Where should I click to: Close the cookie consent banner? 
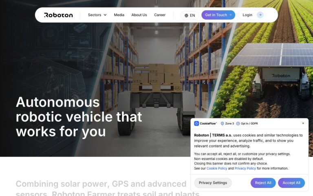(x=303, y=123)
